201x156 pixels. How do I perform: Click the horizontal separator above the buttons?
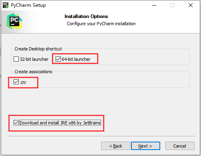click(101, 136)
